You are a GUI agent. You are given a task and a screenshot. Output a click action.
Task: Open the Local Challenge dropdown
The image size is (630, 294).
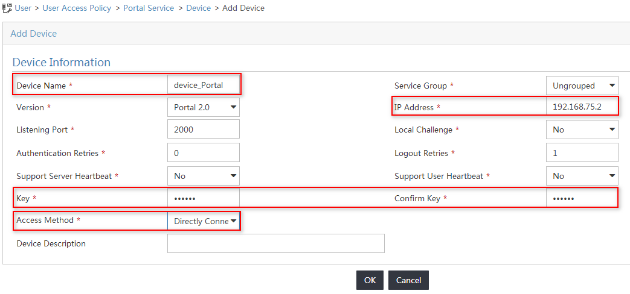click(582, 130)
